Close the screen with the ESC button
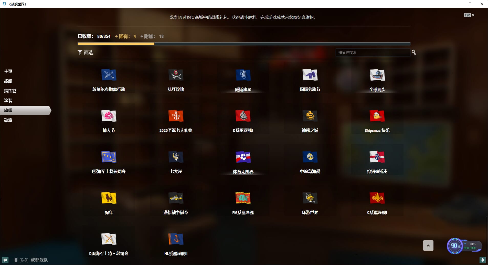 (x=469, y=15)
